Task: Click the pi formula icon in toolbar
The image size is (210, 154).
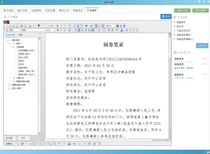Action: tap(74, 26)
